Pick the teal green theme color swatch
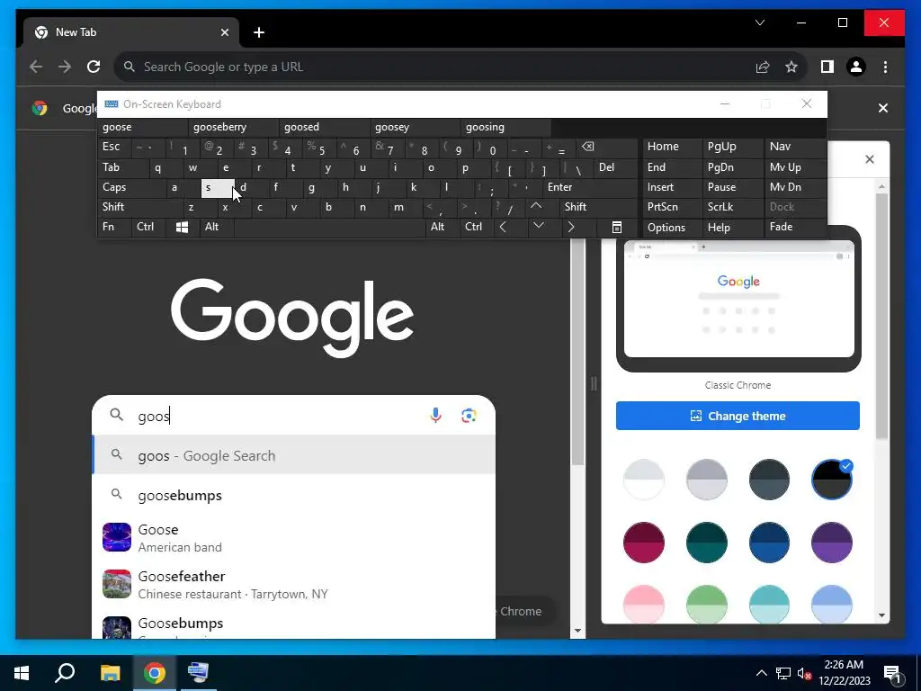 (707, 543)
